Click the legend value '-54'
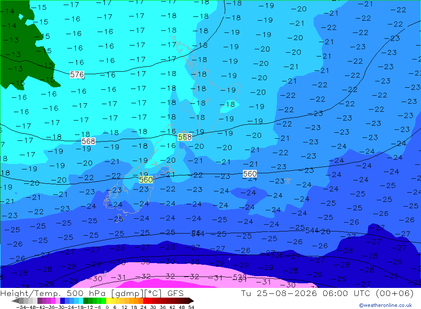 [21, 307]
